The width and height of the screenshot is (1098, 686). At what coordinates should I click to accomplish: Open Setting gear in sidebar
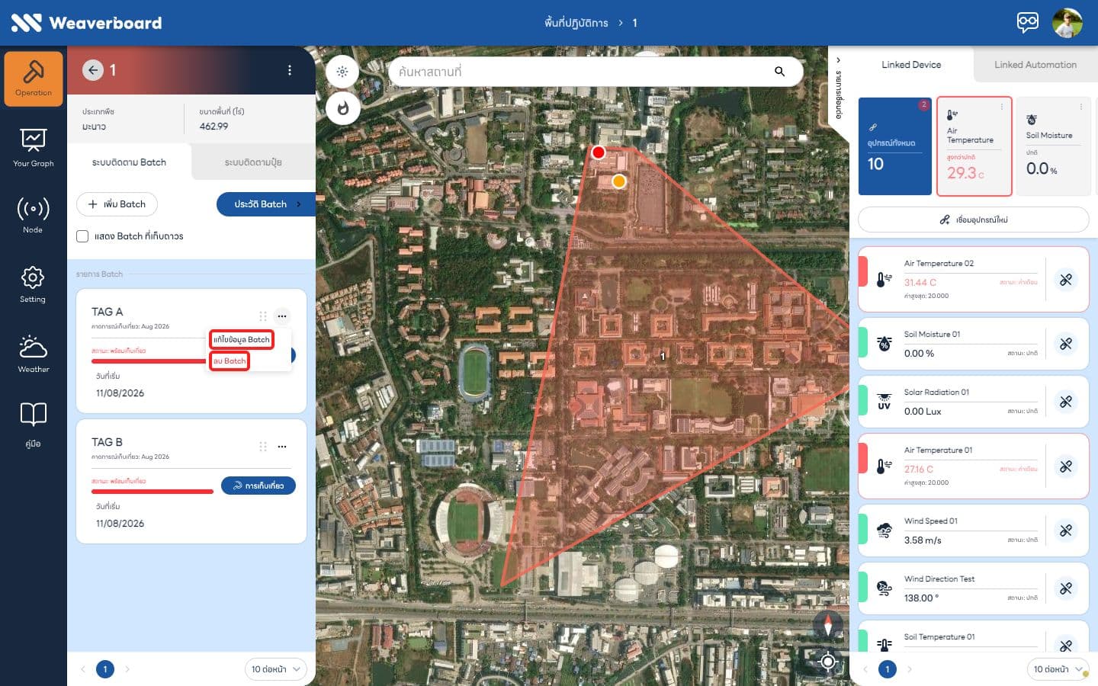pyautogui.click(x=34, y=284)
